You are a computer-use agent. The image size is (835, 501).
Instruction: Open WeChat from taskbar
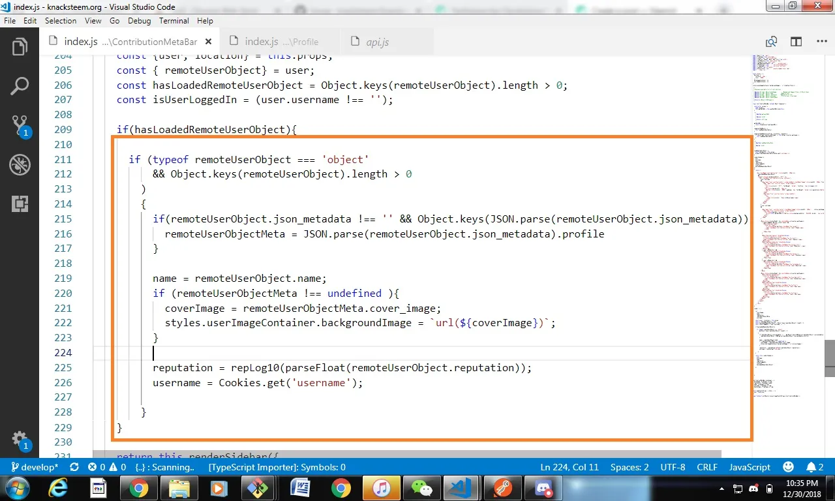click(422, 488)
